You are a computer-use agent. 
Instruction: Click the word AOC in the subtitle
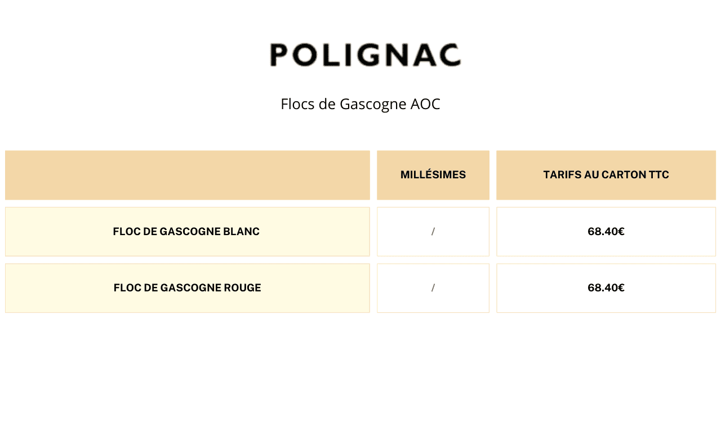[425, 104]
